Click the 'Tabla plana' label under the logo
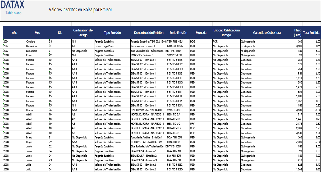This screenshot has height=172, width=321. click(x=13, y=13)
